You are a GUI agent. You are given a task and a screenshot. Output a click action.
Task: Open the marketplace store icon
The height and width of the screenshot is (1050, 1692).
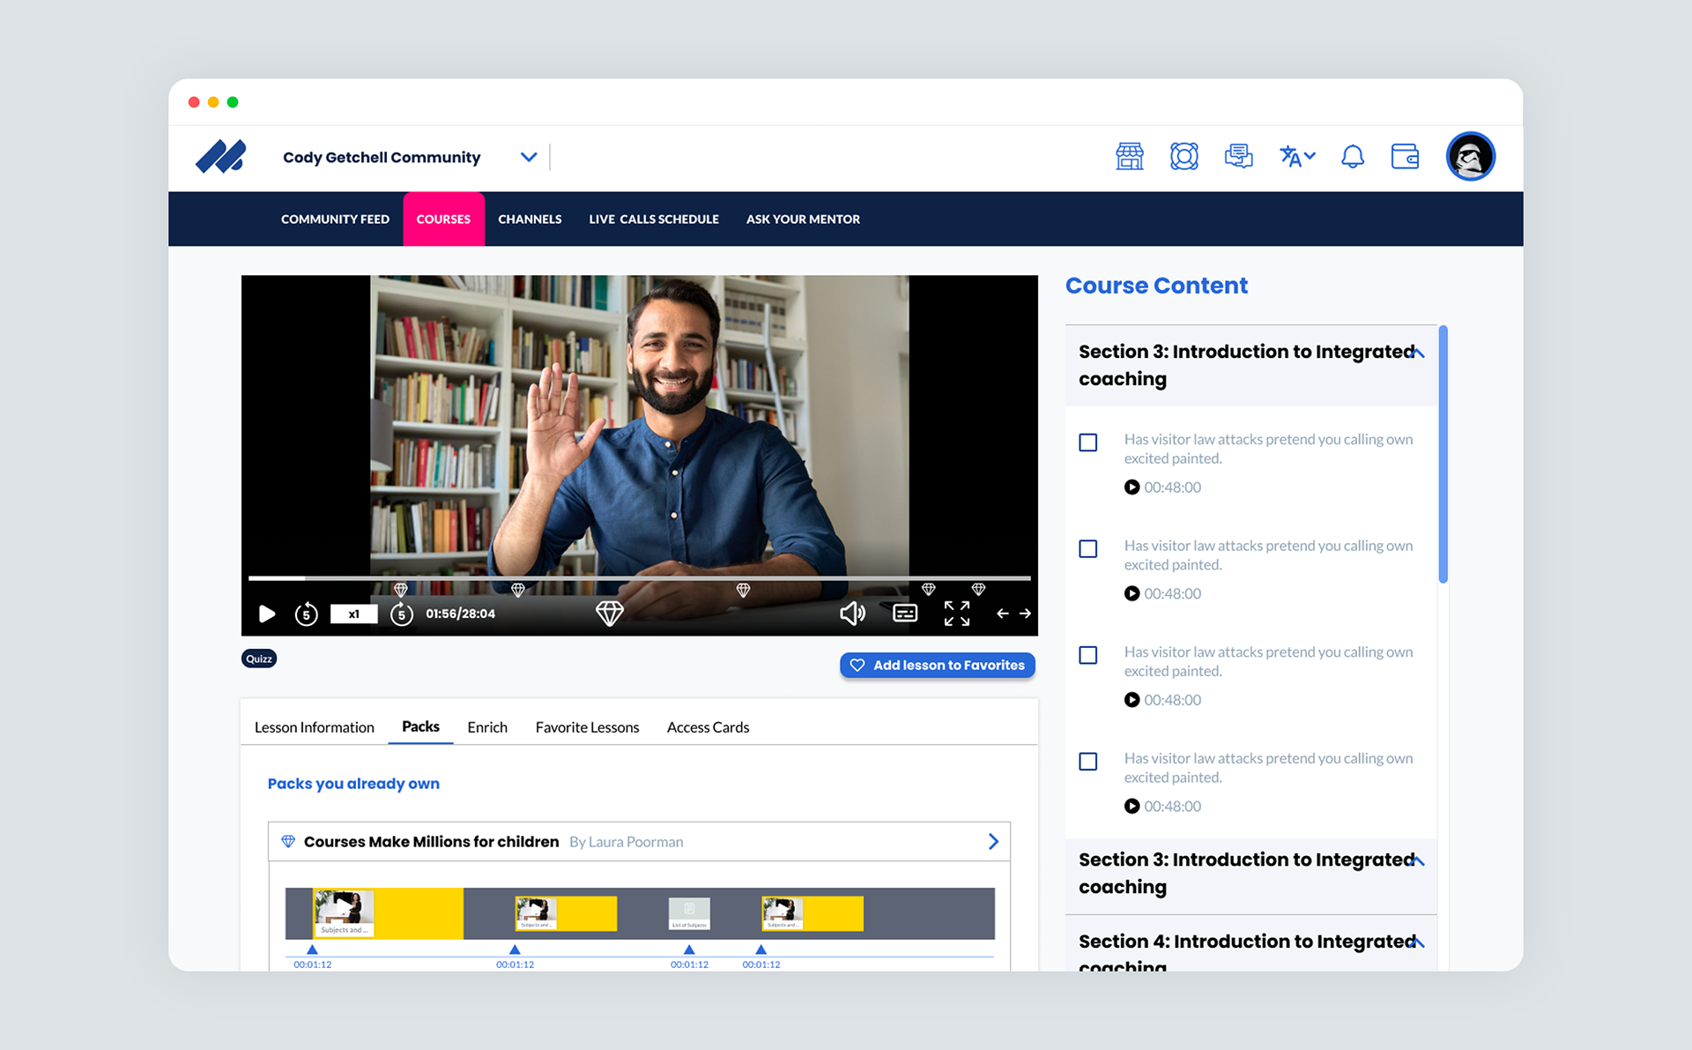click(1129, 157)
